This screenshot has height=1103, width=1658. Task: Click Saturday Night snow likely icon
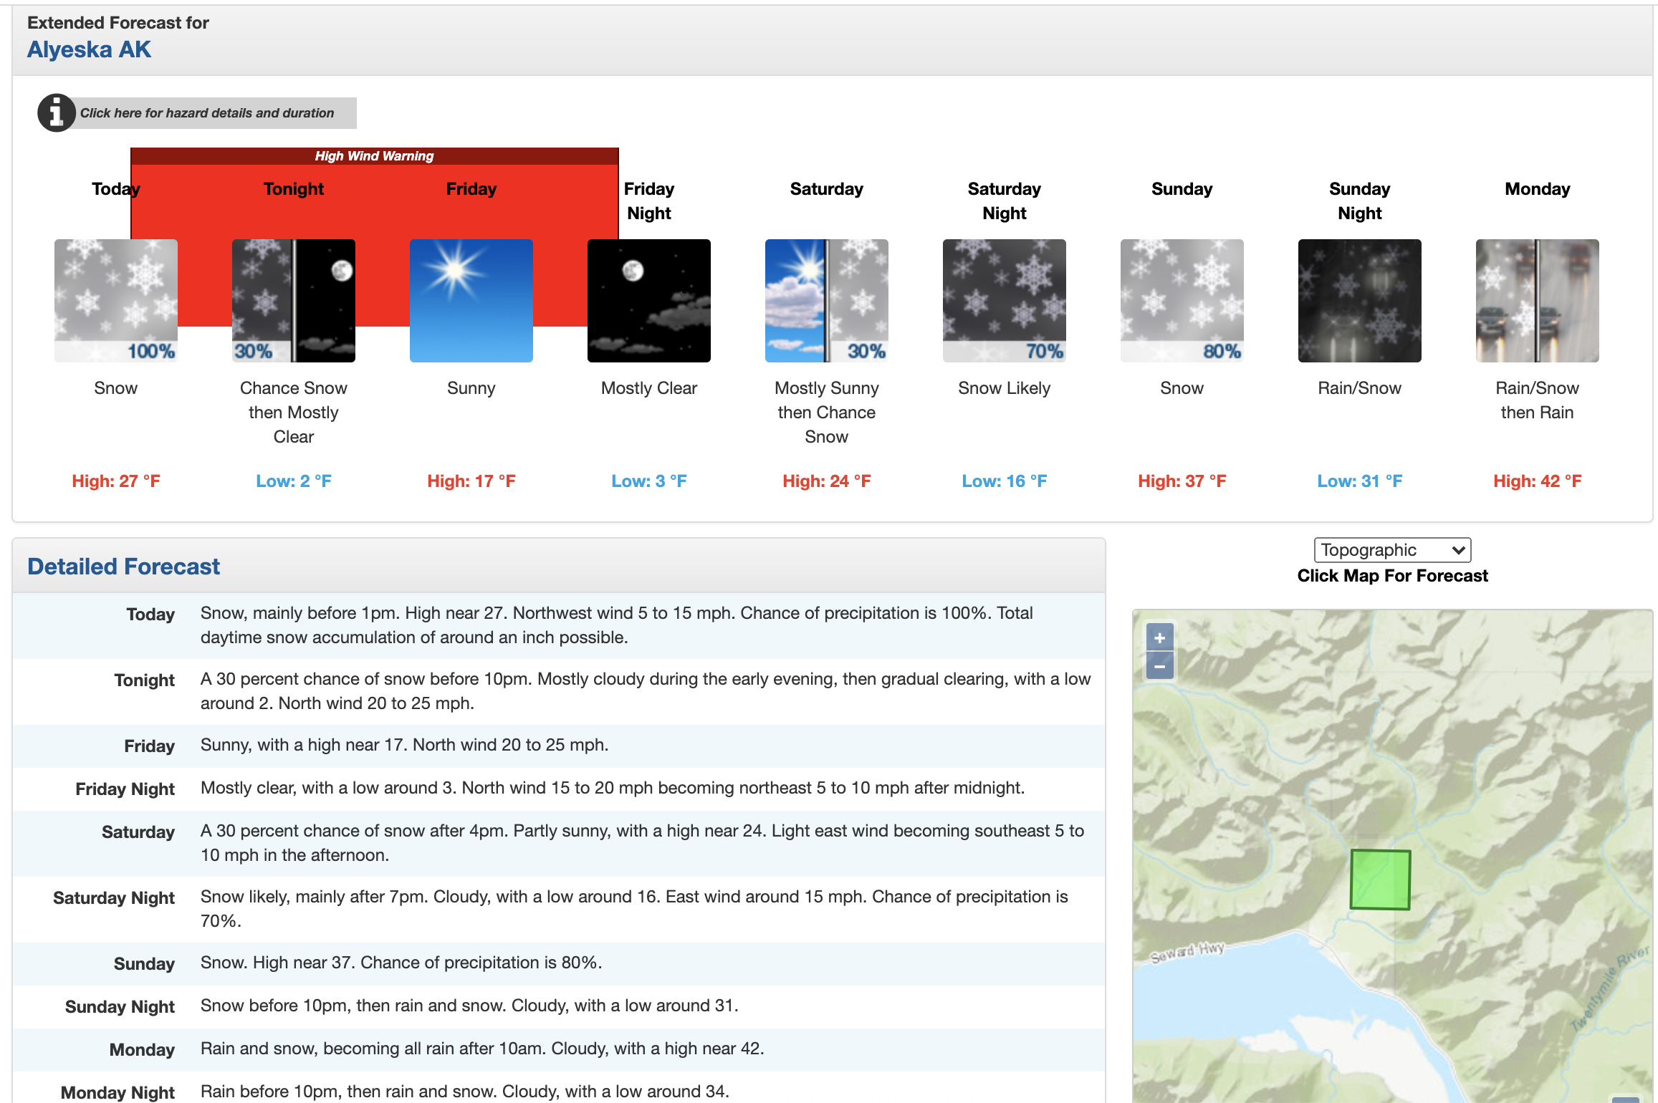coord(1005,301)
